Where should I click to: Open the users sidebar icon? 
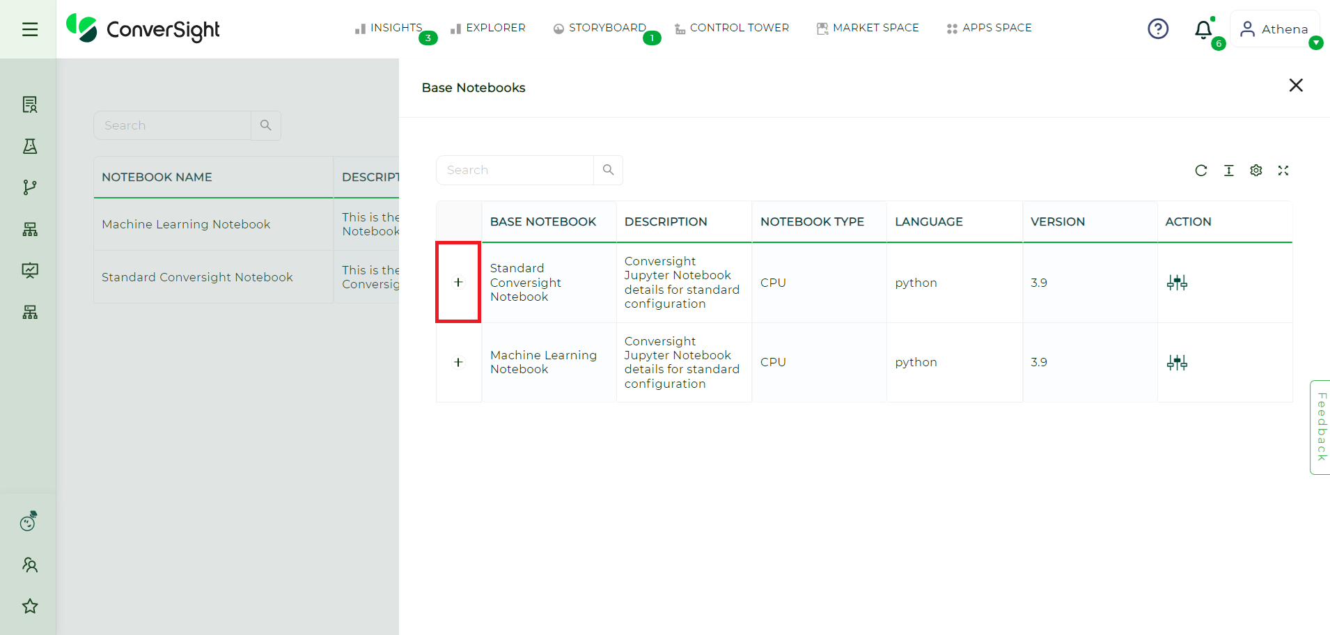point(29,565)
